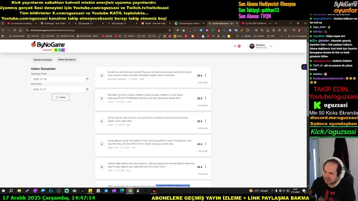This screenshot has height=201, width=358.
Task: Open the Tüm Yer İşaretleri folder
Action: click(x=297, y=36)
